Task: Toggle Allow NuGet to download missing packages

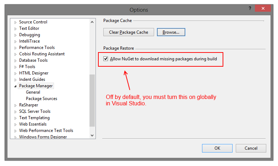Action: pyautogui.click(x=106, y=59)
